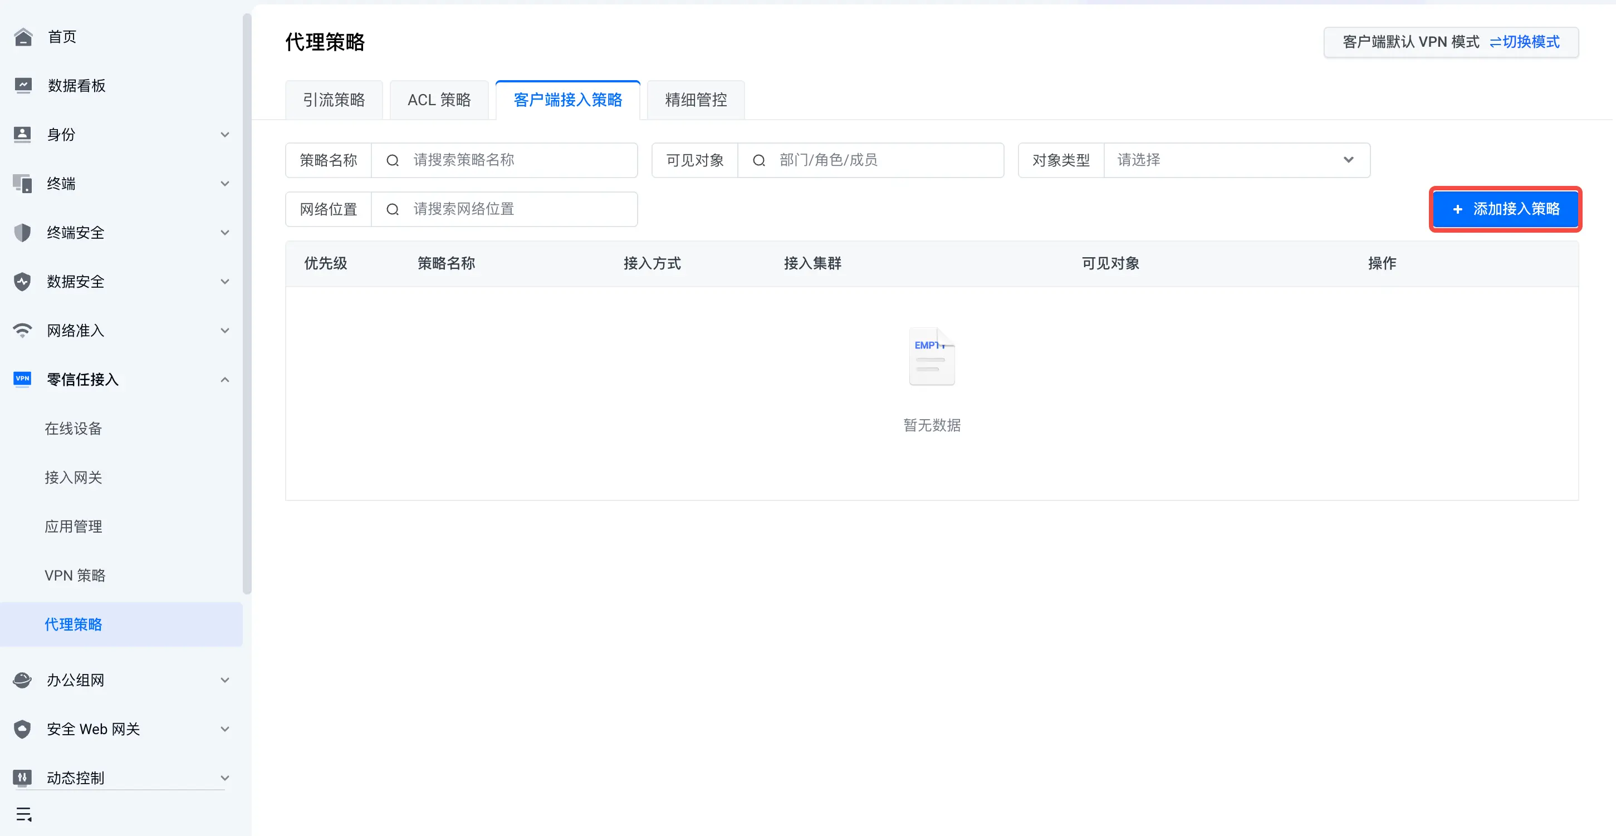The height and width of the screenshot is (836, 1616).
Task: Click the 动态控制 sliders icon
Action: click(23, 778)
